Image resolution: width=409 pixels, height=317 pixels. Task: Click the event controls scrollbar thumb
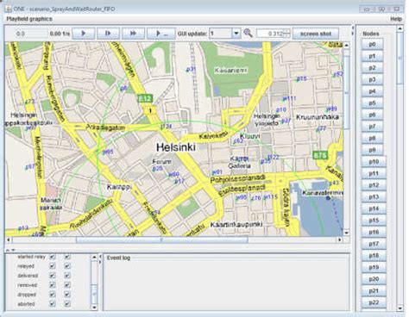(x=94, y=294)
